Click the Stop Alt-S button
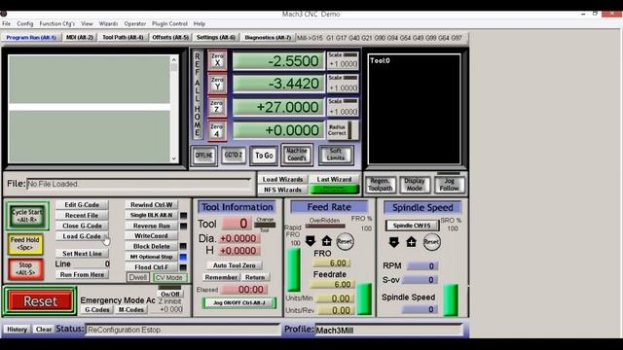The height and width of the screenshot is (350, 623). 25,269
